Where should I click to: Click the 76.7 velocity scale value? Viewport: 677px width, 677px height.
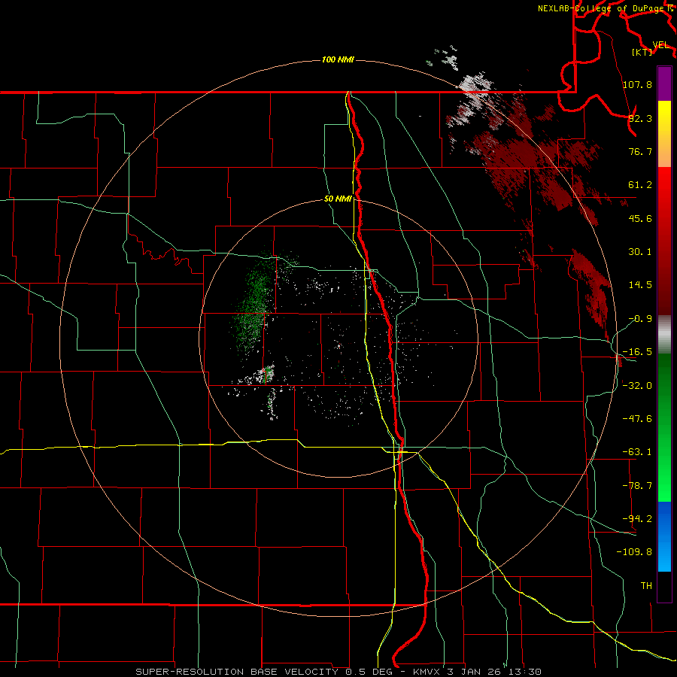(x=640, y=151)
